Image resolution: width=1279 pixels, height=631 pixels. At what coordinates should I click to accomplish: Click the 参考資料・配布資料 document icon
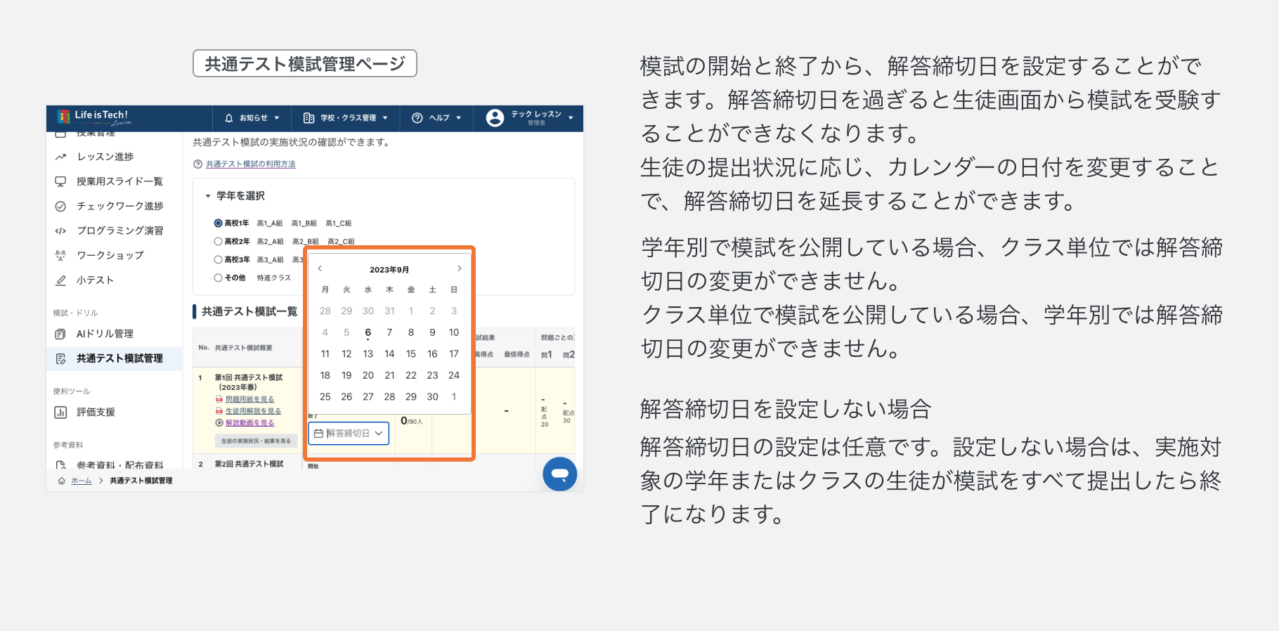61,464
